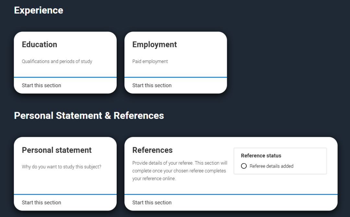Click the blue divider line in References card

coord(231,194)
